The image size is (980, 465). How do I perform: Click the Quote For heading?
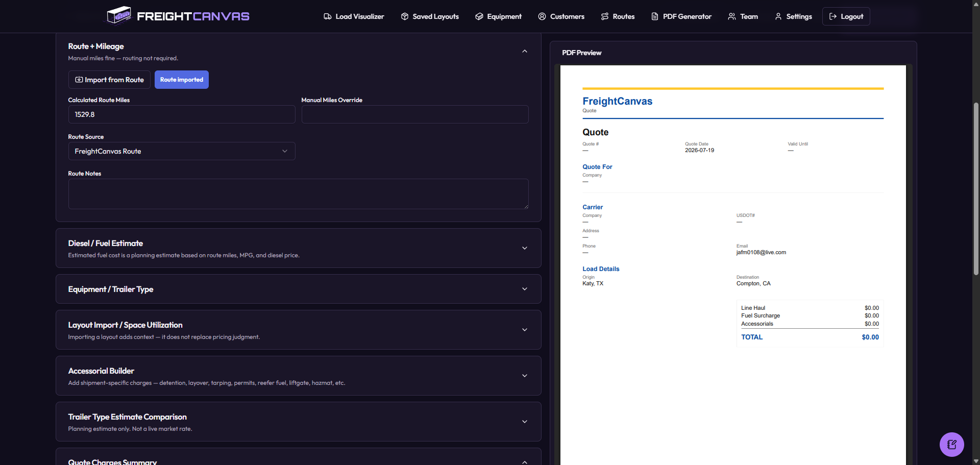pos(597,167)
